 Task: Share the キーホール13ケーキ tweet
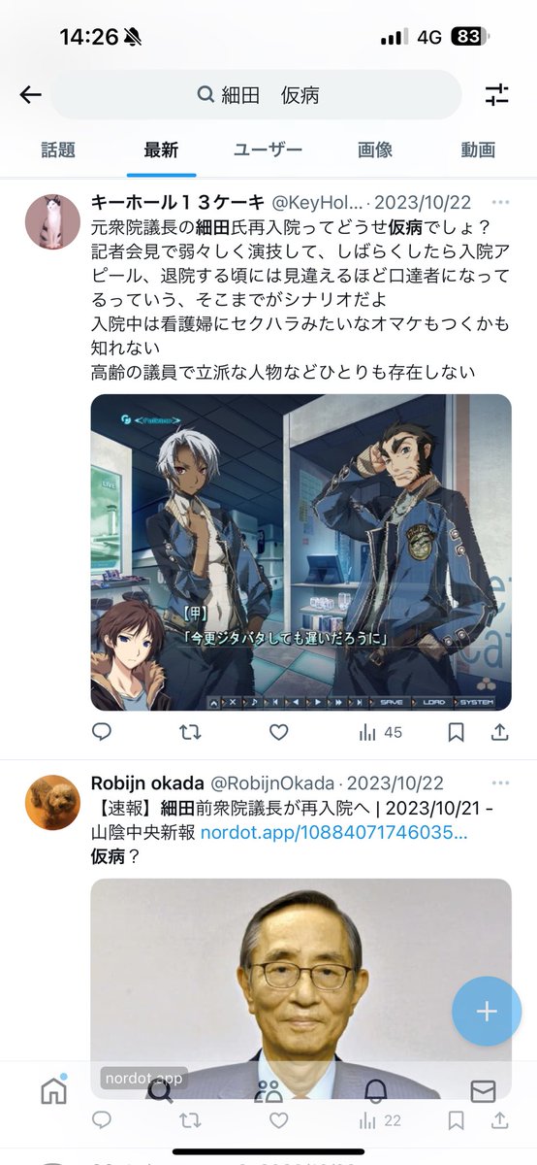(x=500, y=732)
